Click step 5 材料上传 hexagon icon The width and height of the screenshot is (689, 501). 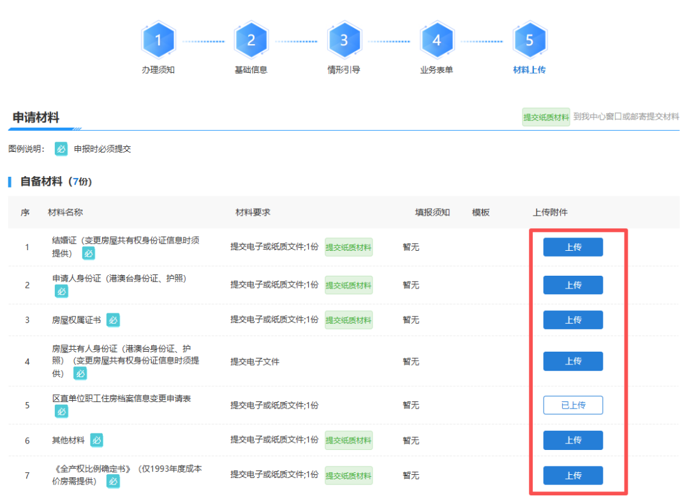(x=530, y=40)
